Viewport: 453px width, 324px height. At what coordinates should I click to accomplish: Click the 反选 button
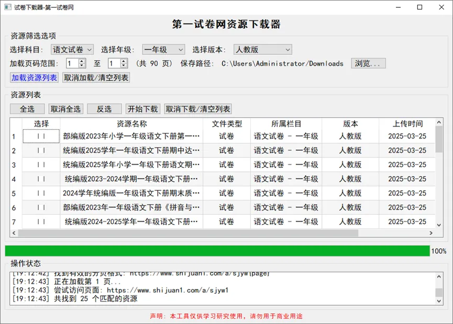tap(104, 109)
